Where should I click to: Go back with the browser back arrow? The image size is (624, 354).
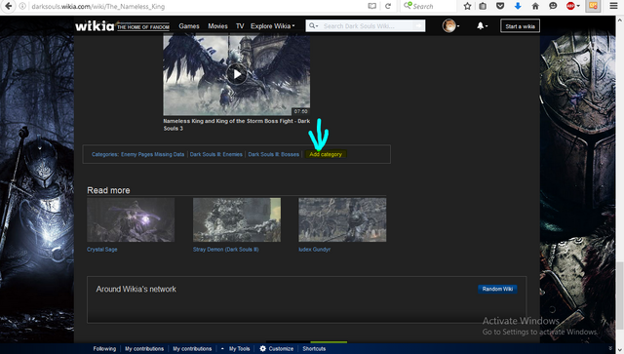(x=8, y=6)
